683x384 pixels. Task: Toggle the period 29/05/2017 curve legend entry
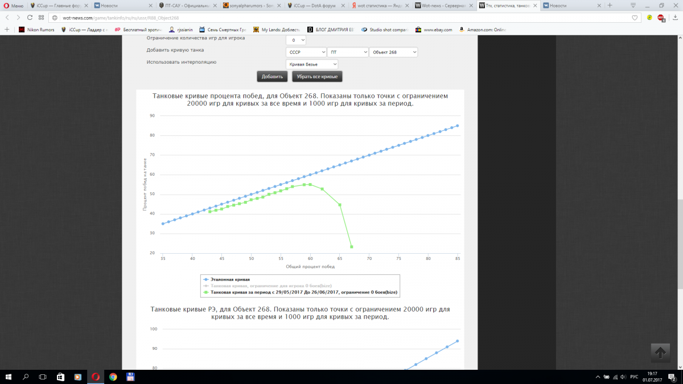click(301, 292)
